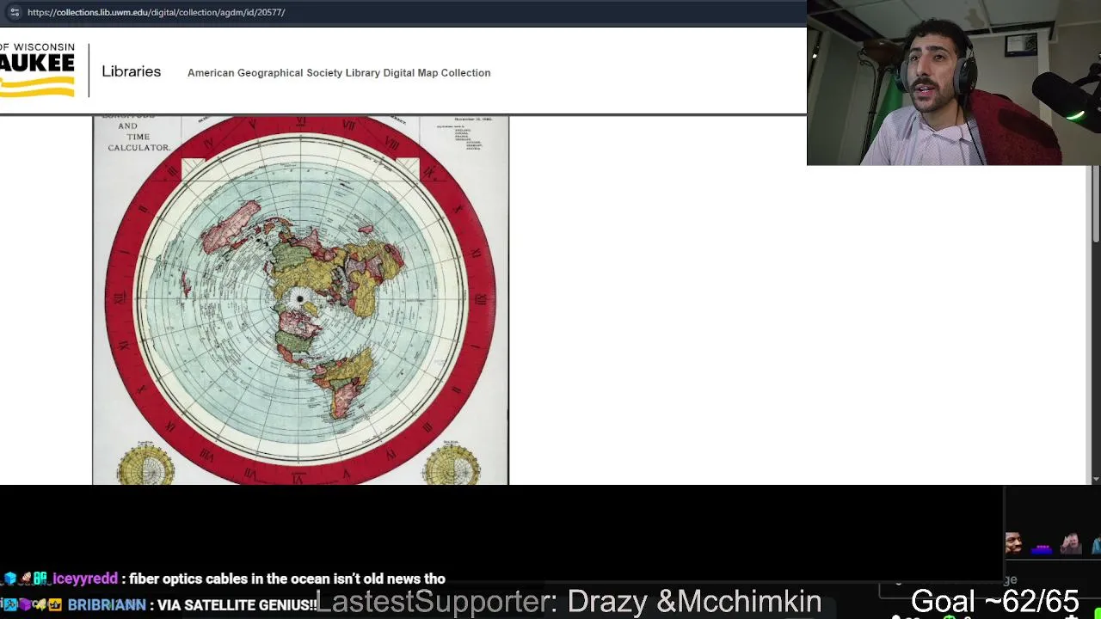
Task: Open American Geographical Society Library Digital Map Collection
Action: coord(339,73)
